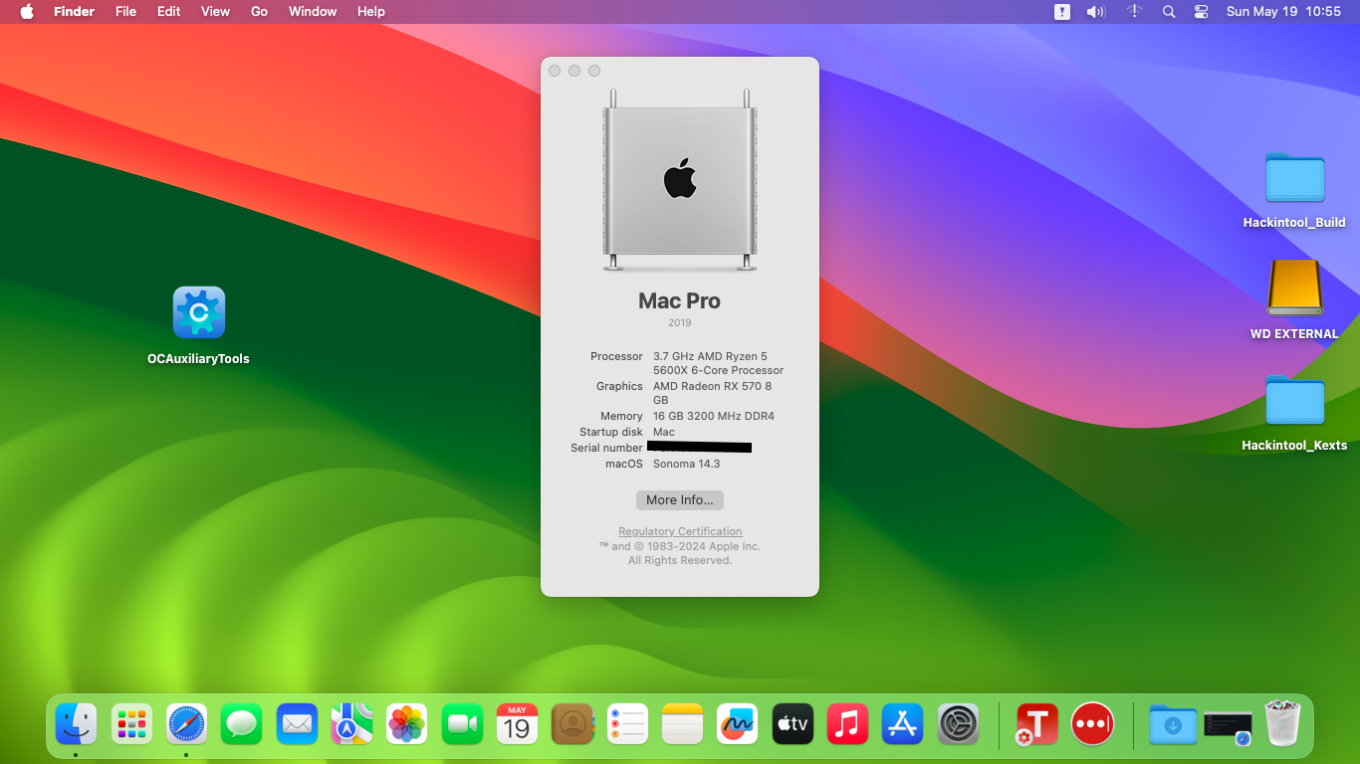Click the Sonoma 14.3 macOS version text
Screen dimensions: 1360x764
pyautogui.click(x=686, y=464)
